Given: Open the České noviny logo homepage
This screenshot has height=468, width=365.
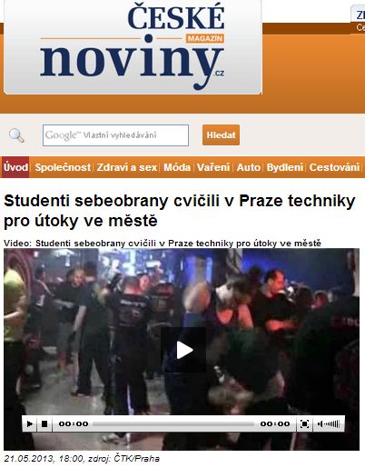Looking at the screenshot, I should click(133, 46).
